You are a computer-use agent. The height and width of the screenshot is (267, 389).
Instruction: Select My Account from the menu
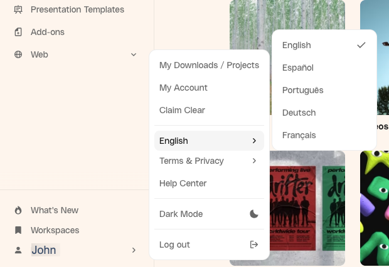click(183, 88)
